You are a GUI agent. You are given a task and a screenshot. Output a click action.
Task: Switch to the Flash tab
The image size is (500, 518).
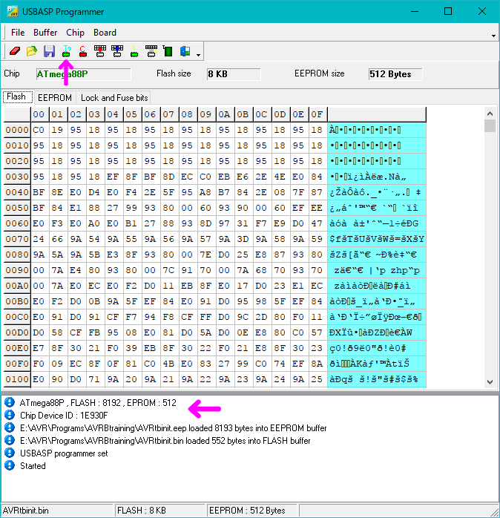[18, 96]
